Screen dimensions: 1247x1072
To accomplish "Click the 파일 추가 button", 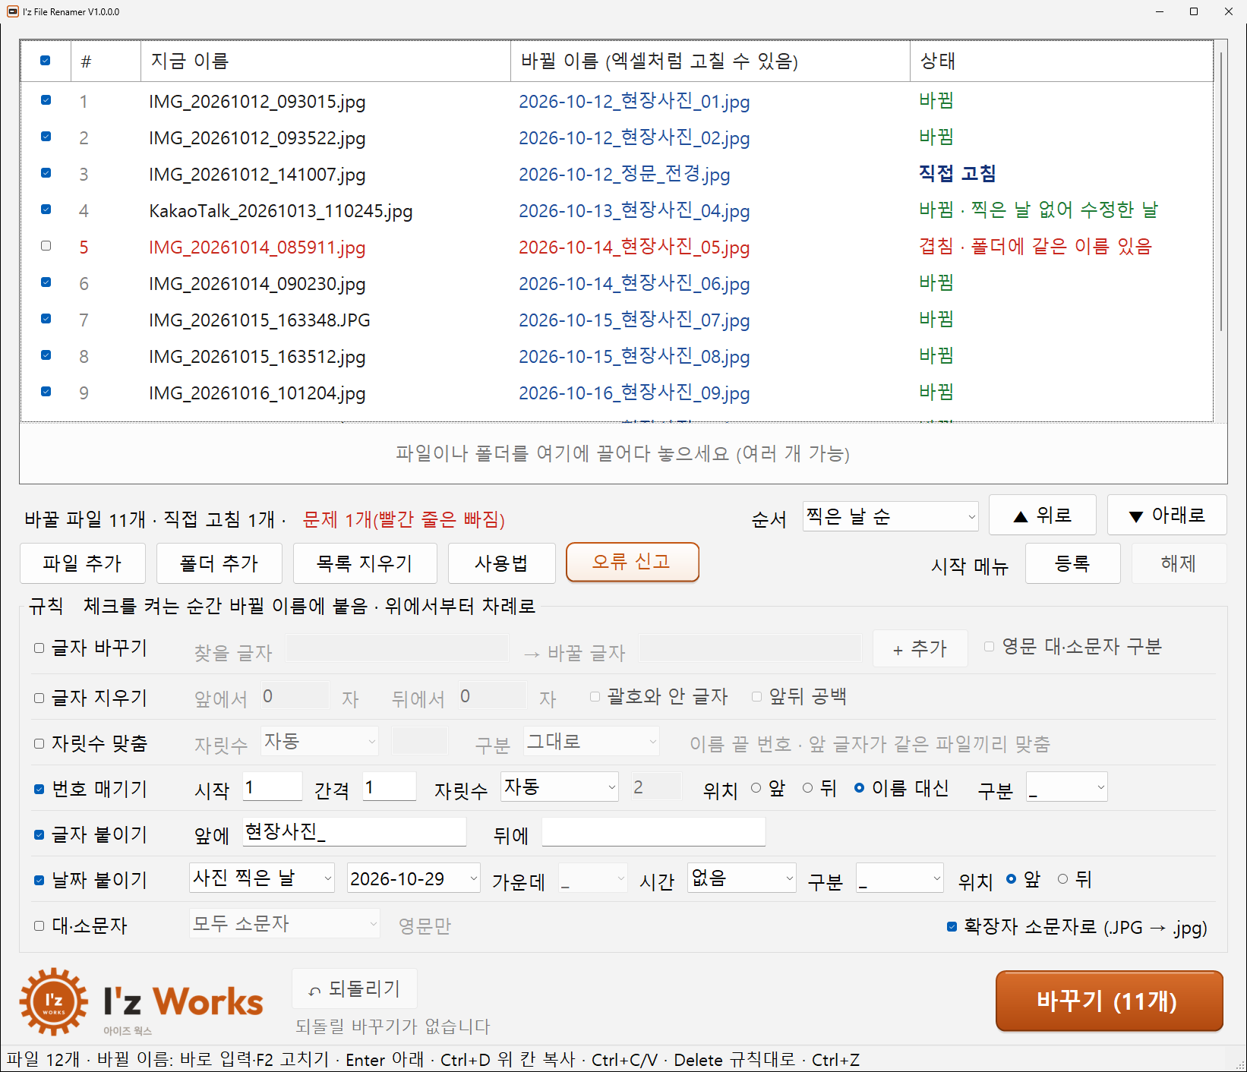I will coord(82,563).
